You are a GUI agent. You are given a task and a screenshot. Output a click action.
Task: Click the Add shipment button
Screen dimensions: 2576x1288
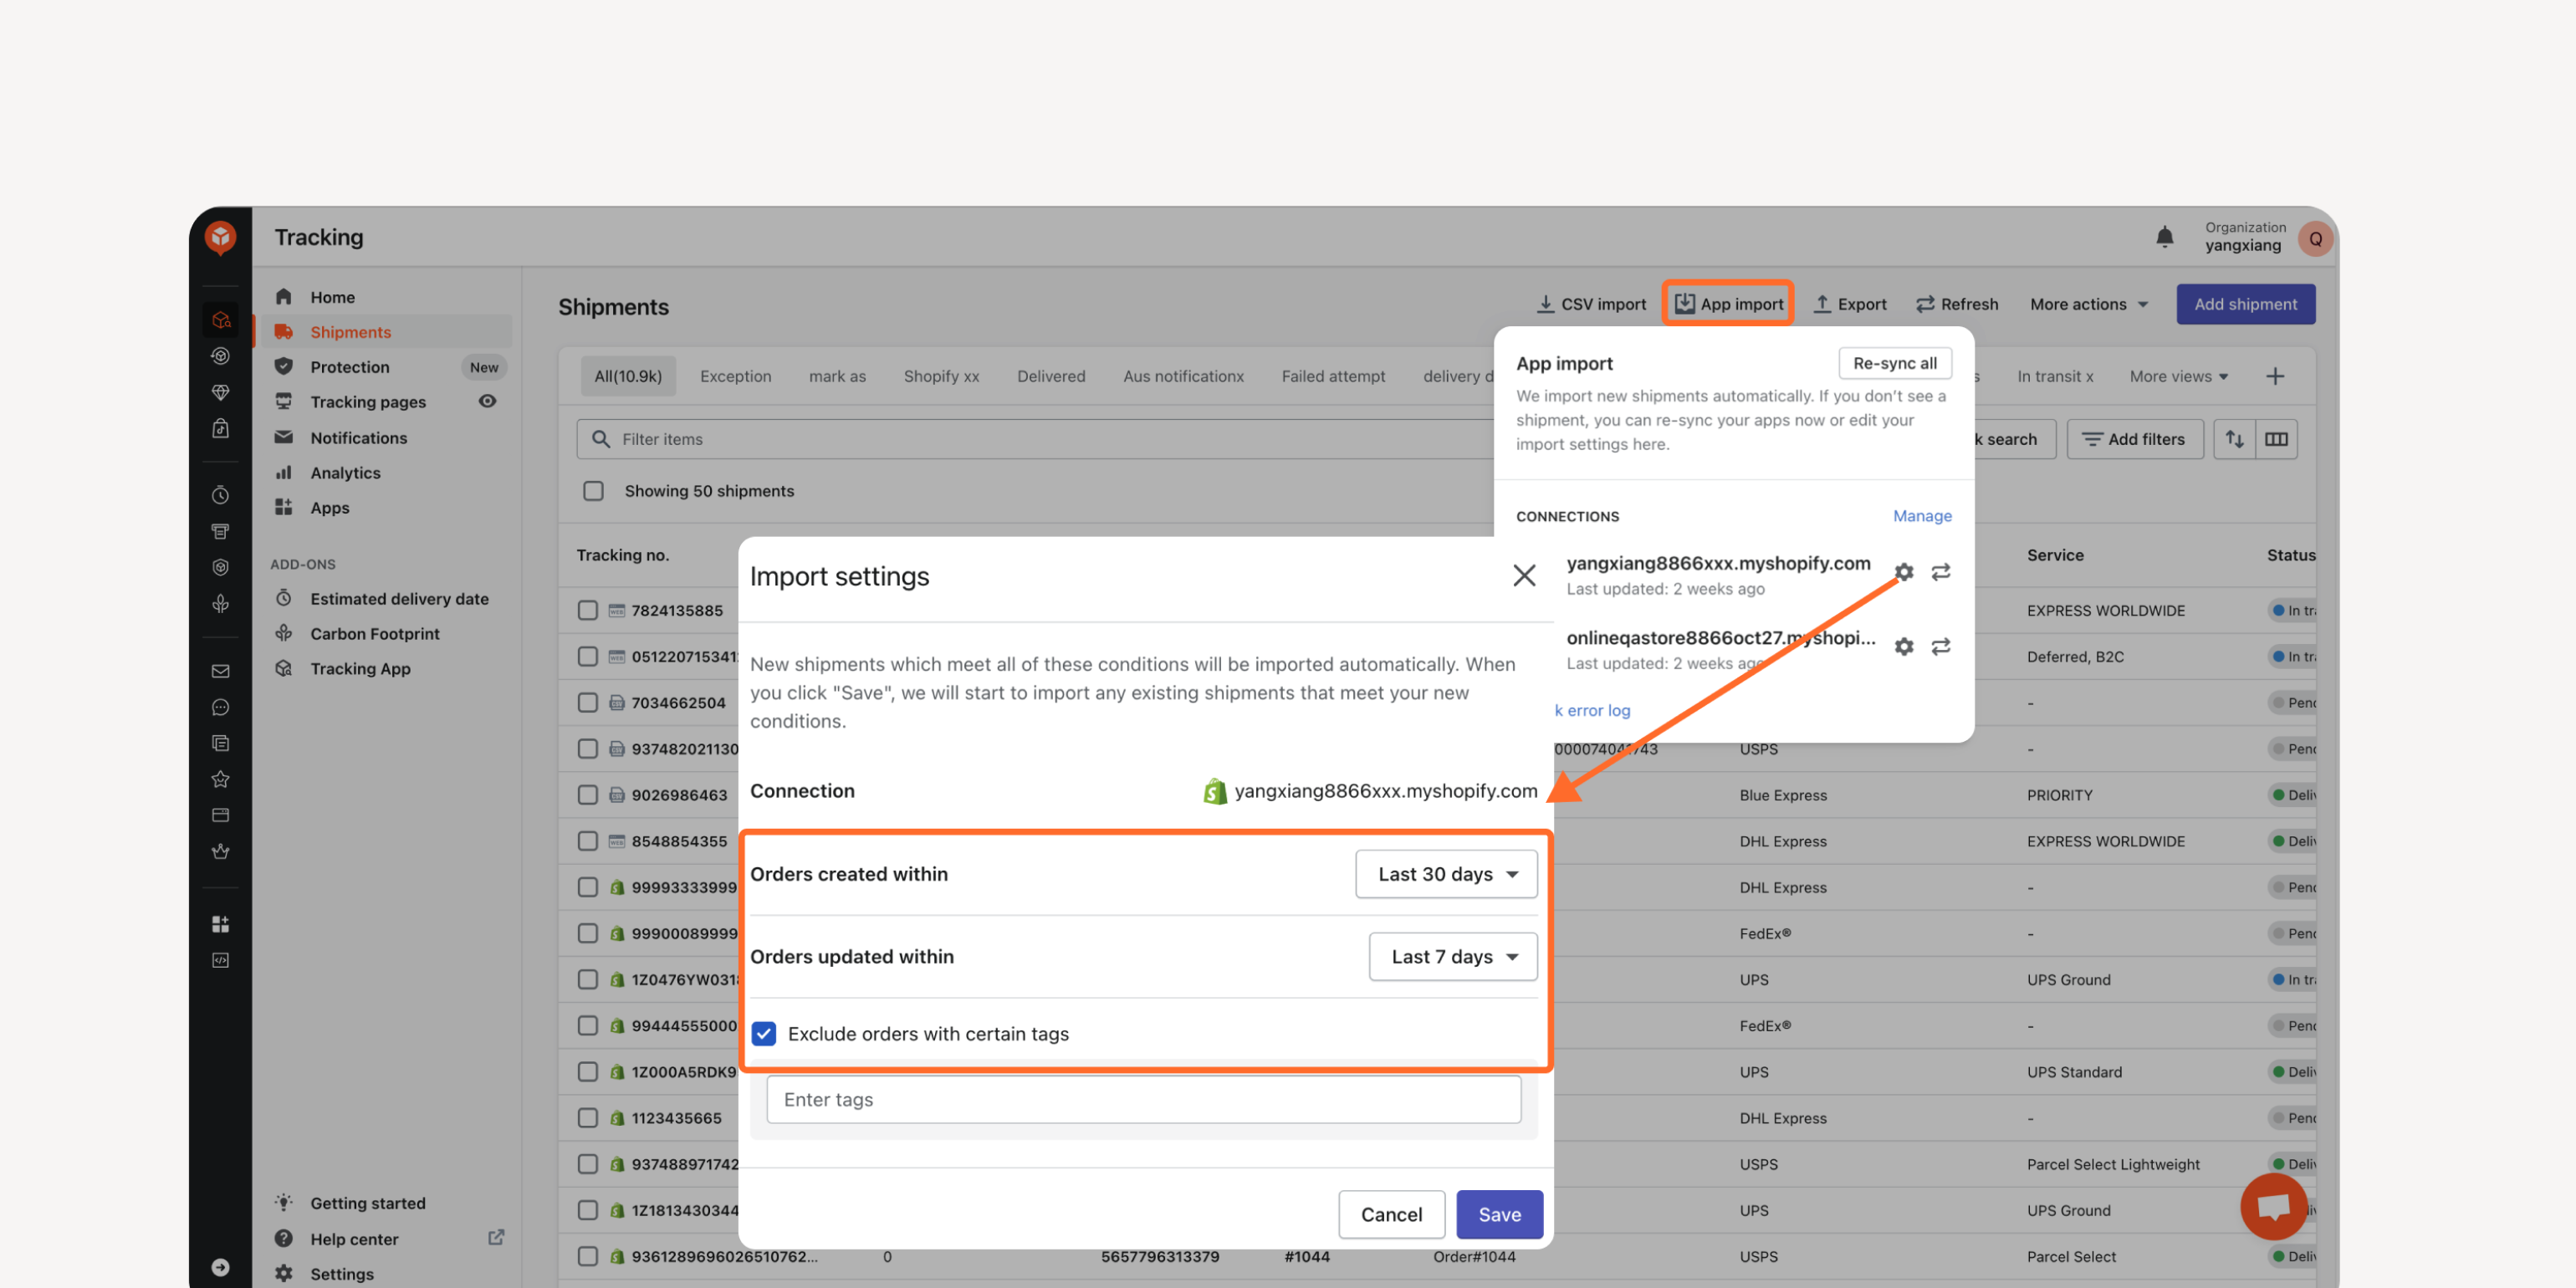pos(2245,304)
